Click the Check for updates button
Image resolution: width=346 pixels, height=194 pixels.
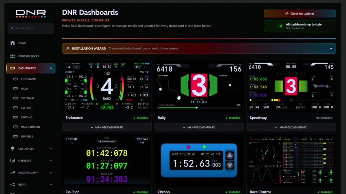(x=300, y=14)
